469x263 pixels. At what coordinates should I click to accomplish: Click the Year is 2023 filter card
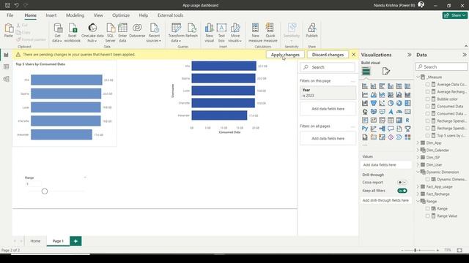tap(328, 93)
